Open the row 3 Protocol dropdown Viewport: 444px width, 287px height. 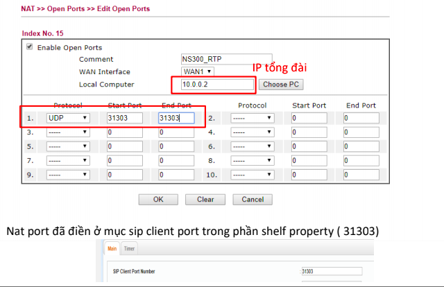tap(67, 132)
